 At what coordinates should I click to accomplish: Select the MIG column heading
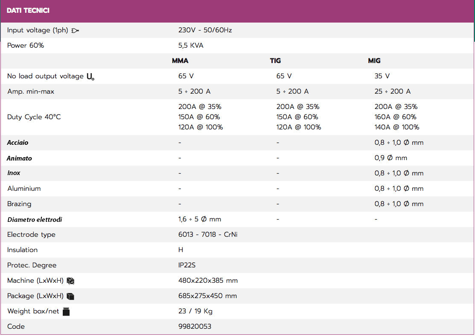coord(374,60)
